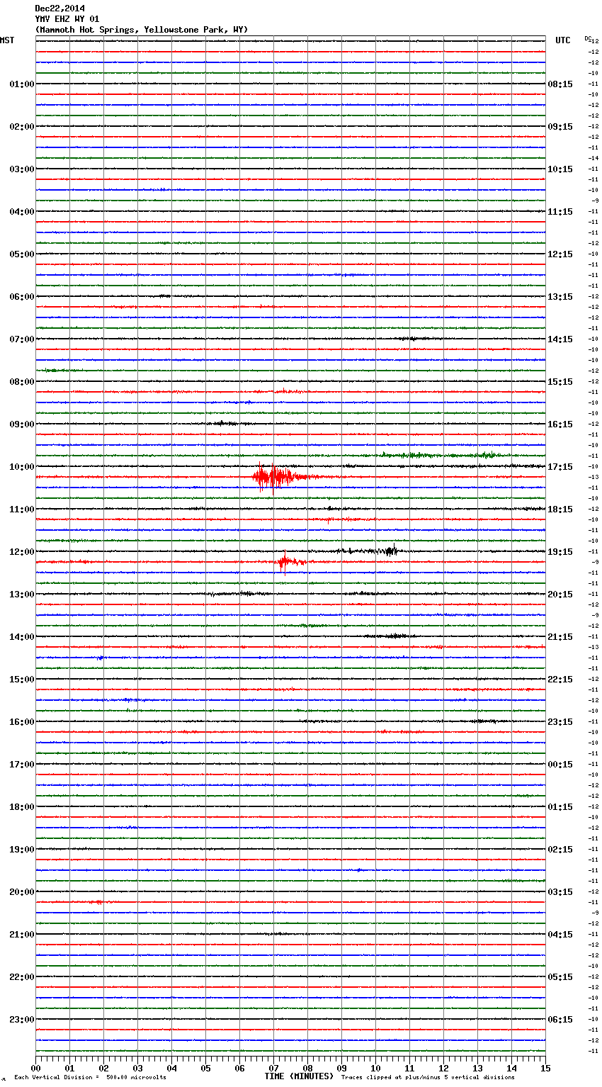
Task: Click the 19:15 UTC time label
Action: (560, 552)
